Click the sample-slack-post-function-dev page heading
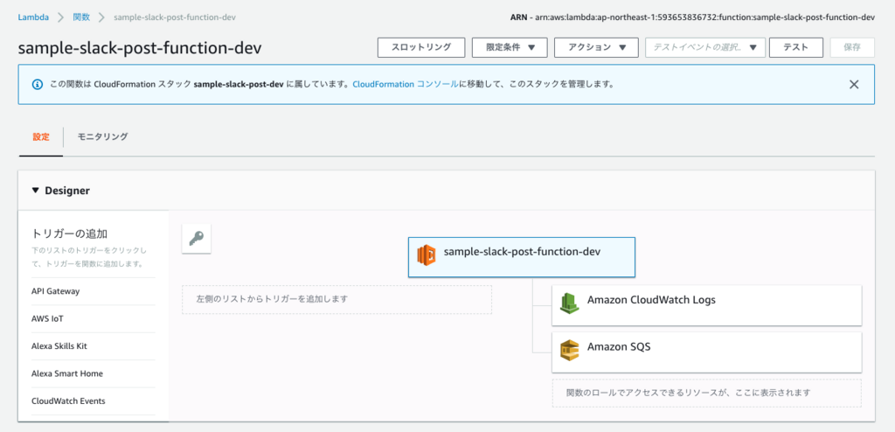The image size is (895, 432). pyautogui.click(x=140, y=48)
